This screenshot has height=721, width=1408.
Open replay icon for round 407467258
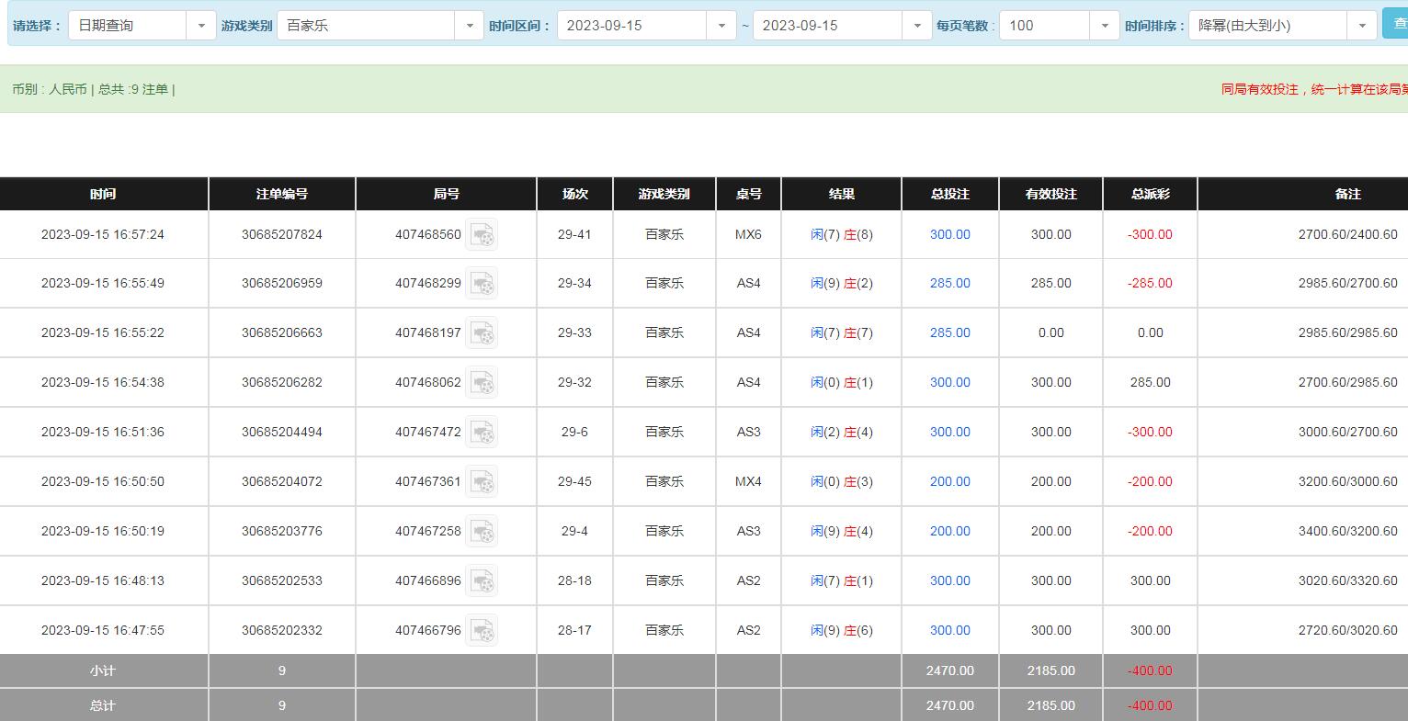click(x=482, y=532)
